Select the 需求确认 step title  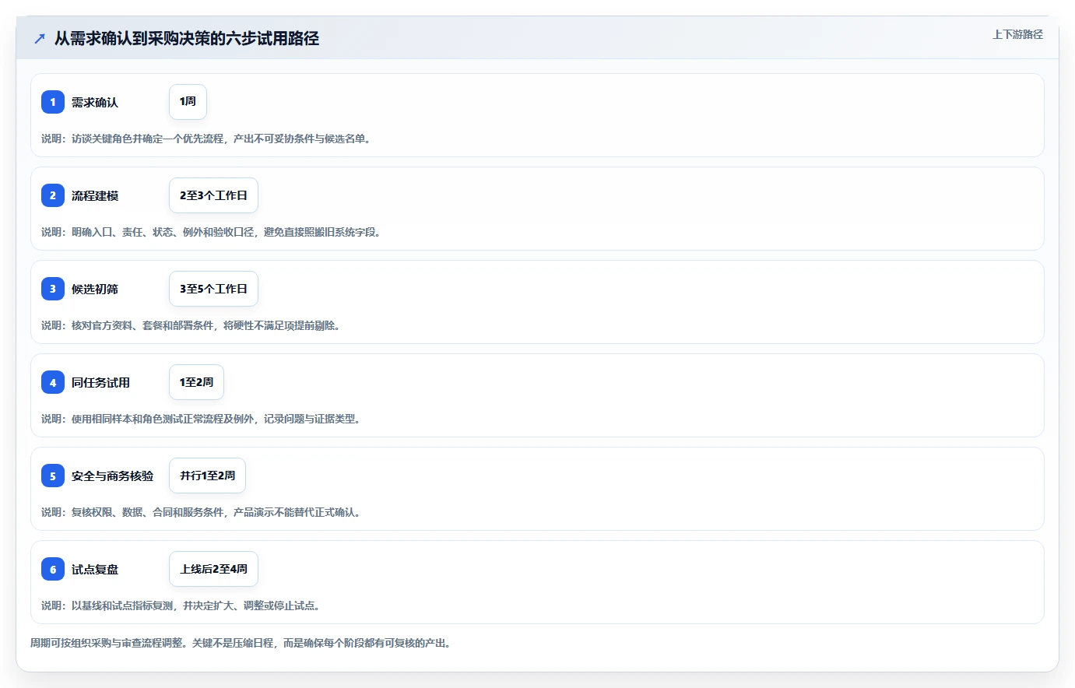coord(95,102)
